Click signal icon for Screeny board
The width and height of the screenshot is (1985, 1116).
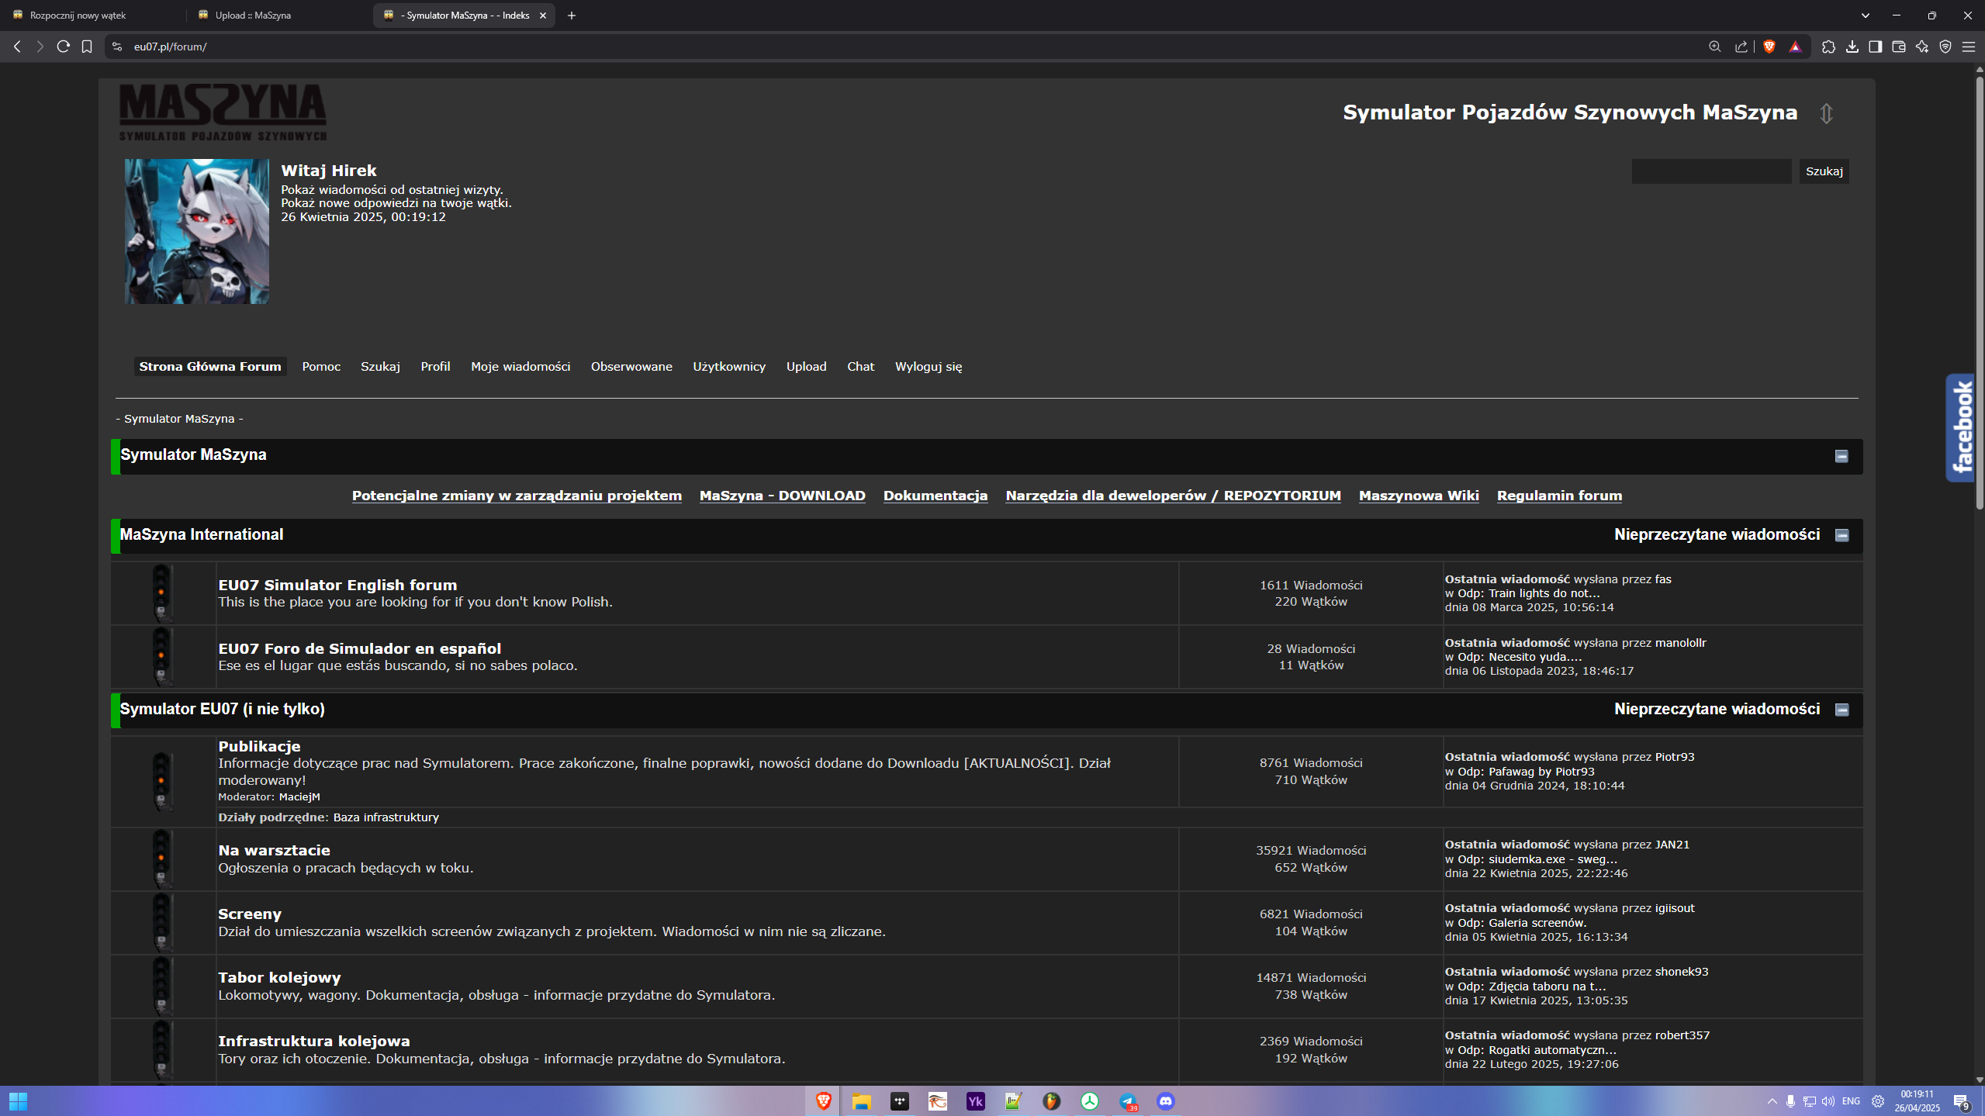coord(161,923)
